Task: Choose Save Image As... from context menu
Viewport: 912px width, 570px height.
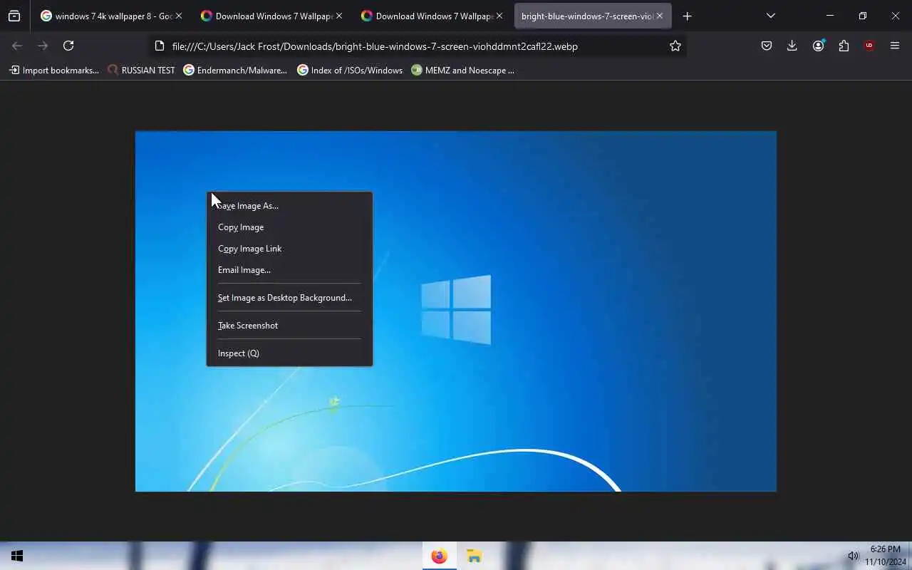Action: pyautogui.click(x=289, y=206)
